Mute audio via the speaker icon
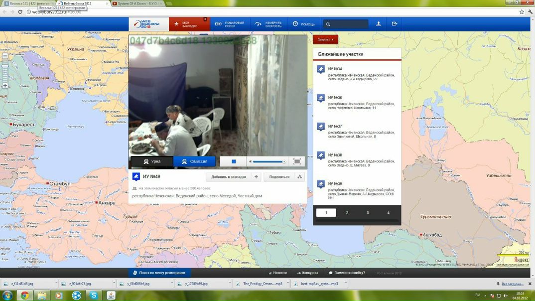 (250, 161)
